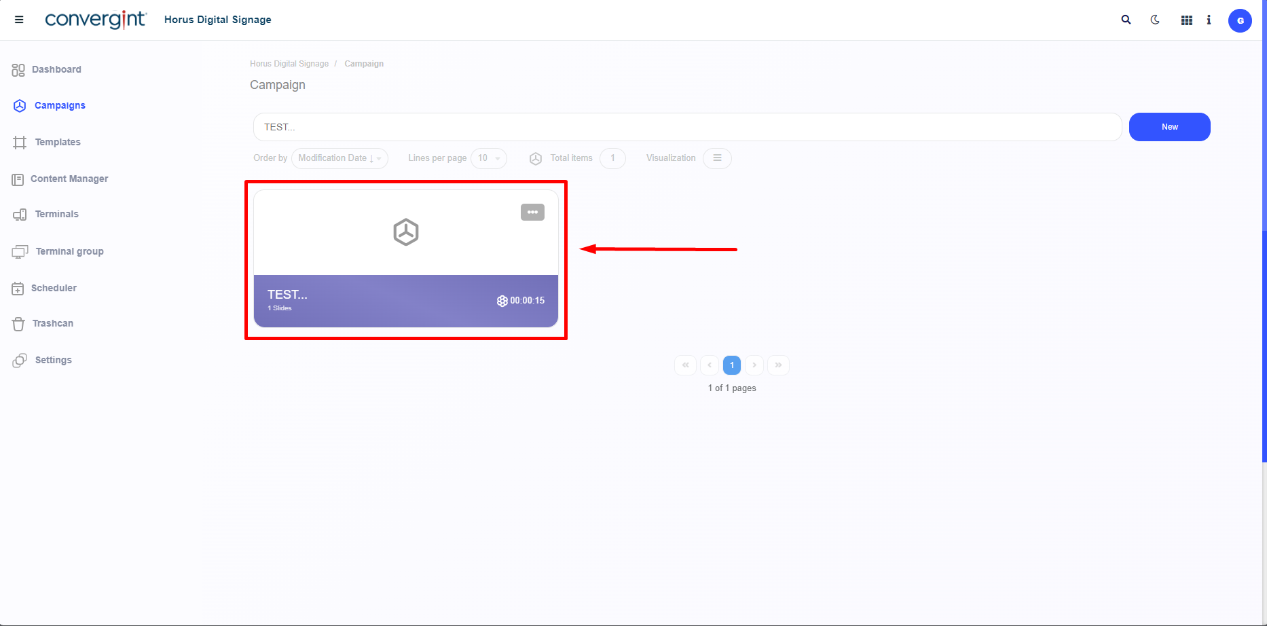The width and height of the screenshot is (1267, 626).
Task: Click the New campaign button
Action: [x=1169, y=127]
